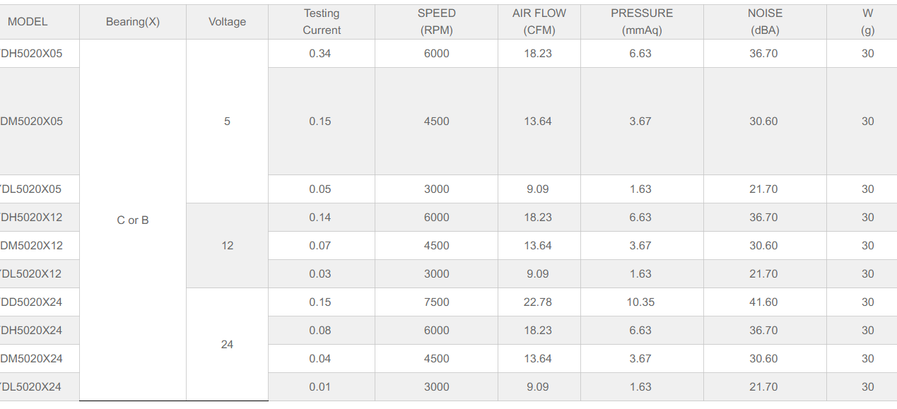Click the AIR FLOW (CFM) header
Viewport: 897px width, 409px height.
(539, 22)
